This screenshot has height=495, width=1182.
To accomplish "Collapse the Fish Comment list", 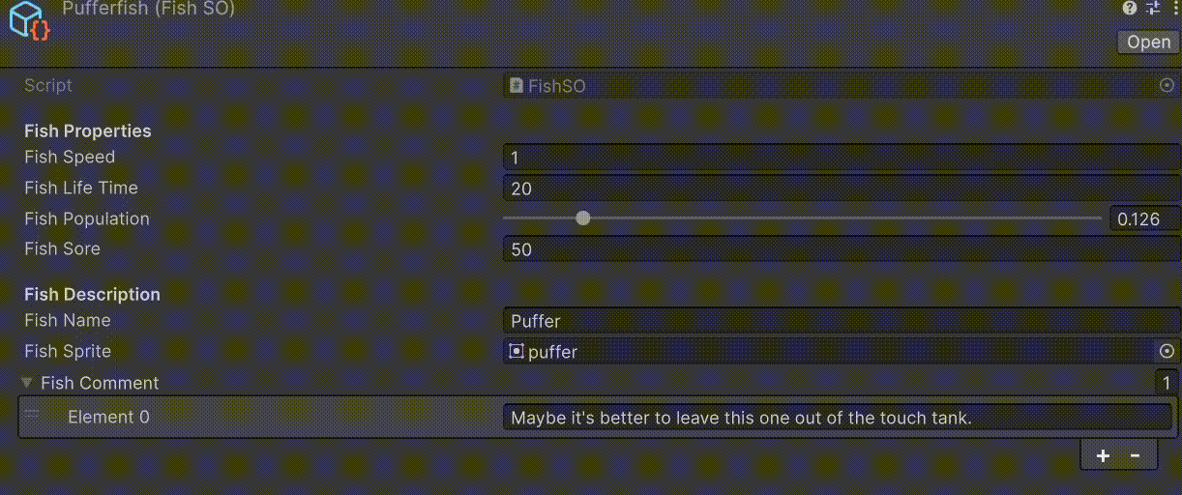I will coord(27,383).
